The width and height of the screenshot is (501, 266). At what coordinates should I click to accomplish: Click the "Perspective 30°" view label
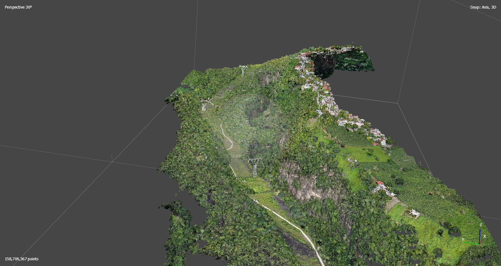18,7
